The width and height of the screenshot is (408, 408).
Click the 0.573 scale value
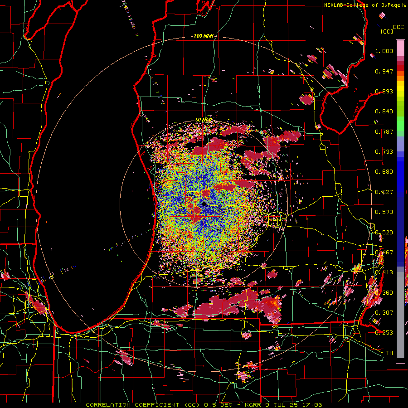click(x=384, y=212)
